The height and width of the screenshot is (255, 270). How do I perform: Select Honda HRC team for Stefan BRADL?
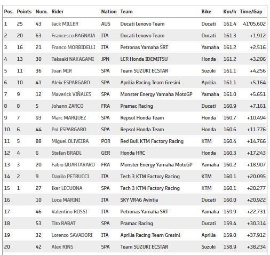point(133,153)
